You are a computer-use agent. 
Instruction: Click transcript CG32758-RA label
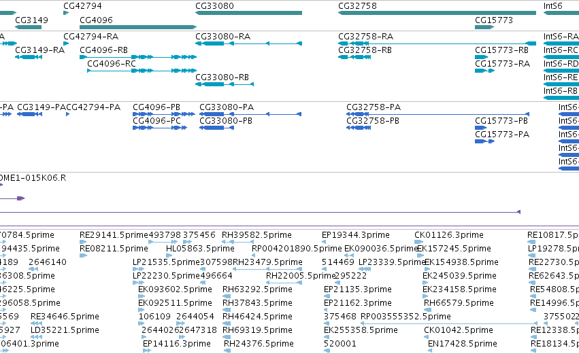(365, 37)
